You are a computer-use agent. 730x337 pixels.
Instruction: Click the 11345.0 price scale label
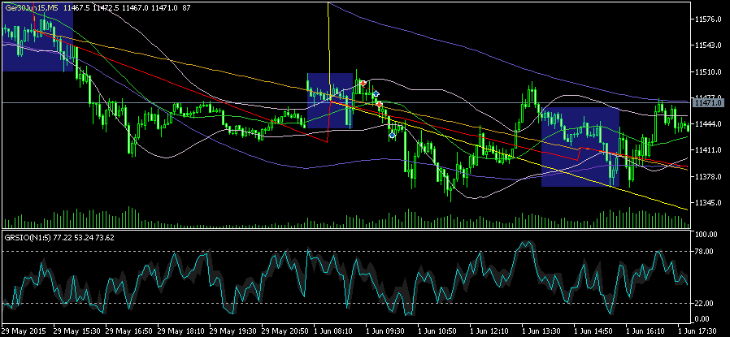pyautogui.click(x=707, y=203)
